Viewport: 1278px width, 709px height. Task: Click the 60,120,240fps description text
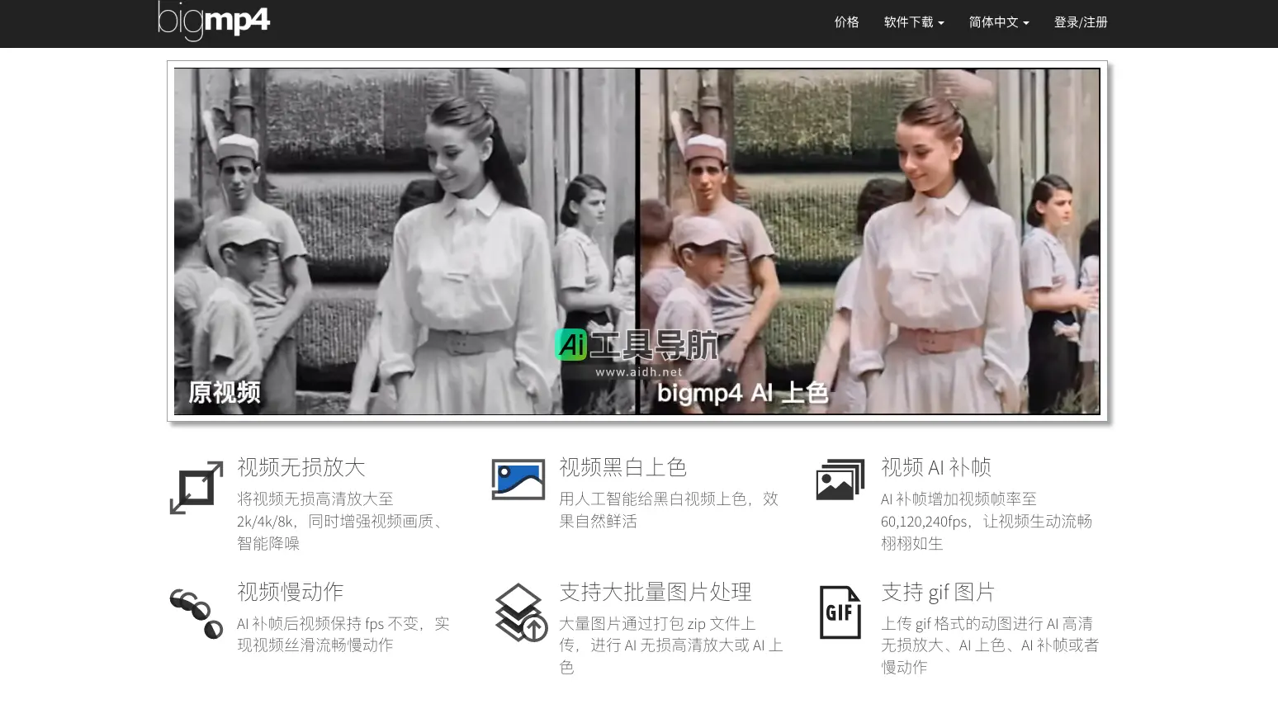[x=987, y=521]
